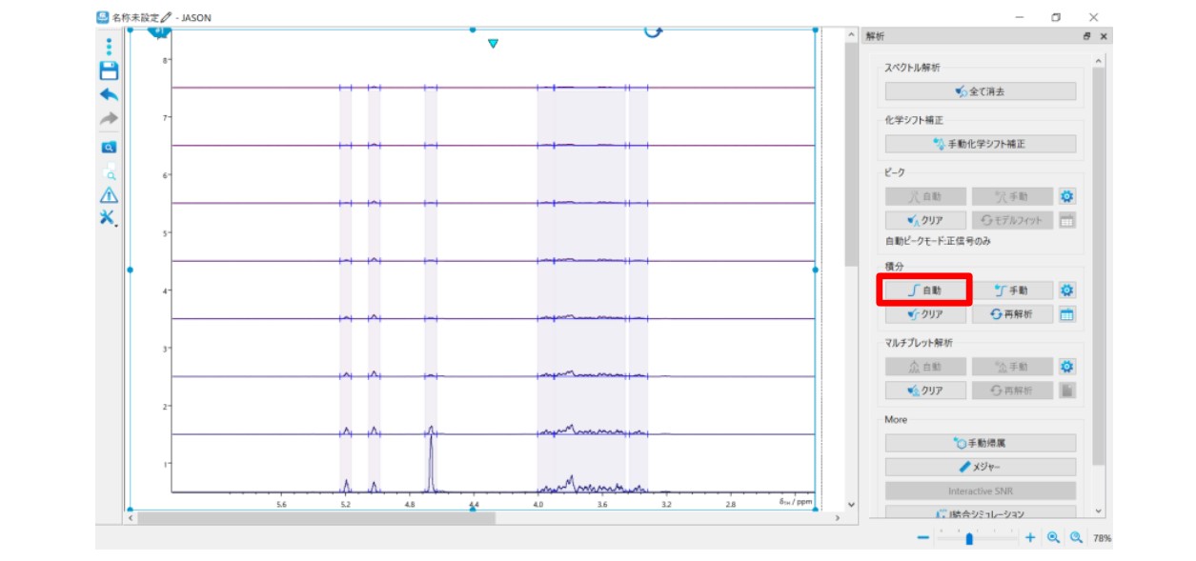This screenshot has height=561, width=1196.
Task: Click the warning triangle icon in left toolbar
Action: tap(109, 195)
